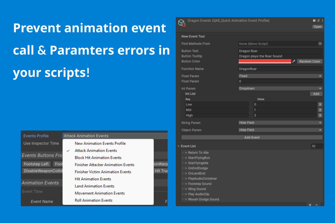Open the three-dot options menu icon

pyautogui.click(x=322, y=20)
